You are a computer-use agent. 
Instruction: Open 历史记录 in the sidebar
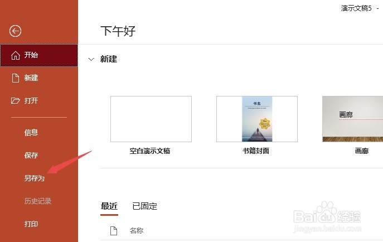tap(37, 201)
